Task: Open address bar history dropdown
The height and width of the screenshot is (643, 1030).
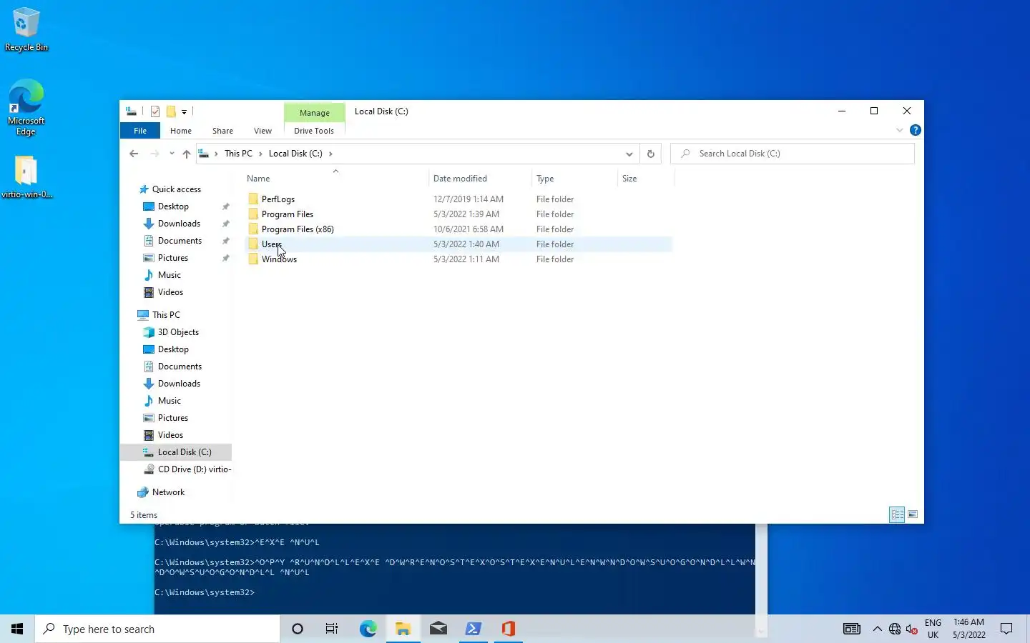Action: 629,154
